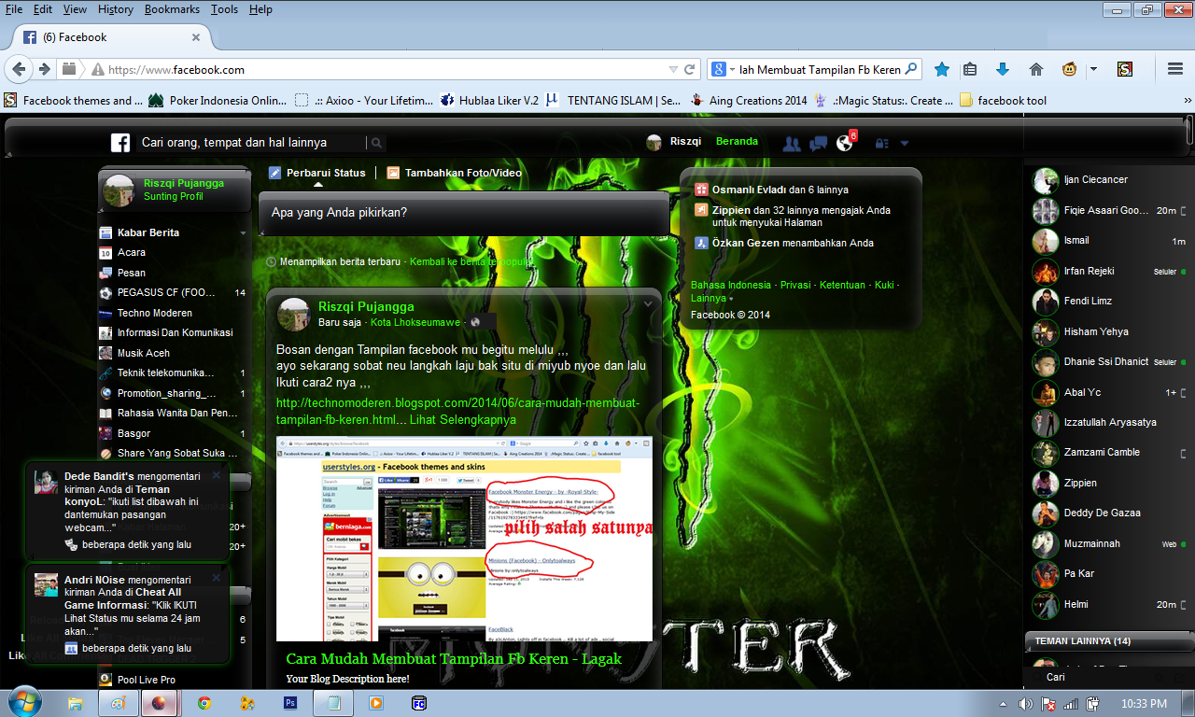Viewport: 1195px width, 717px height.
Task: Close the Andri NOise notification popup
Action: click(x=217, y=578)
